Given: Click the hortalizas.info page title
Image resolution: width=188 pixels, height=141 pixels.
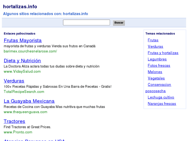Looking at the screenshot, I should point(20,7).
